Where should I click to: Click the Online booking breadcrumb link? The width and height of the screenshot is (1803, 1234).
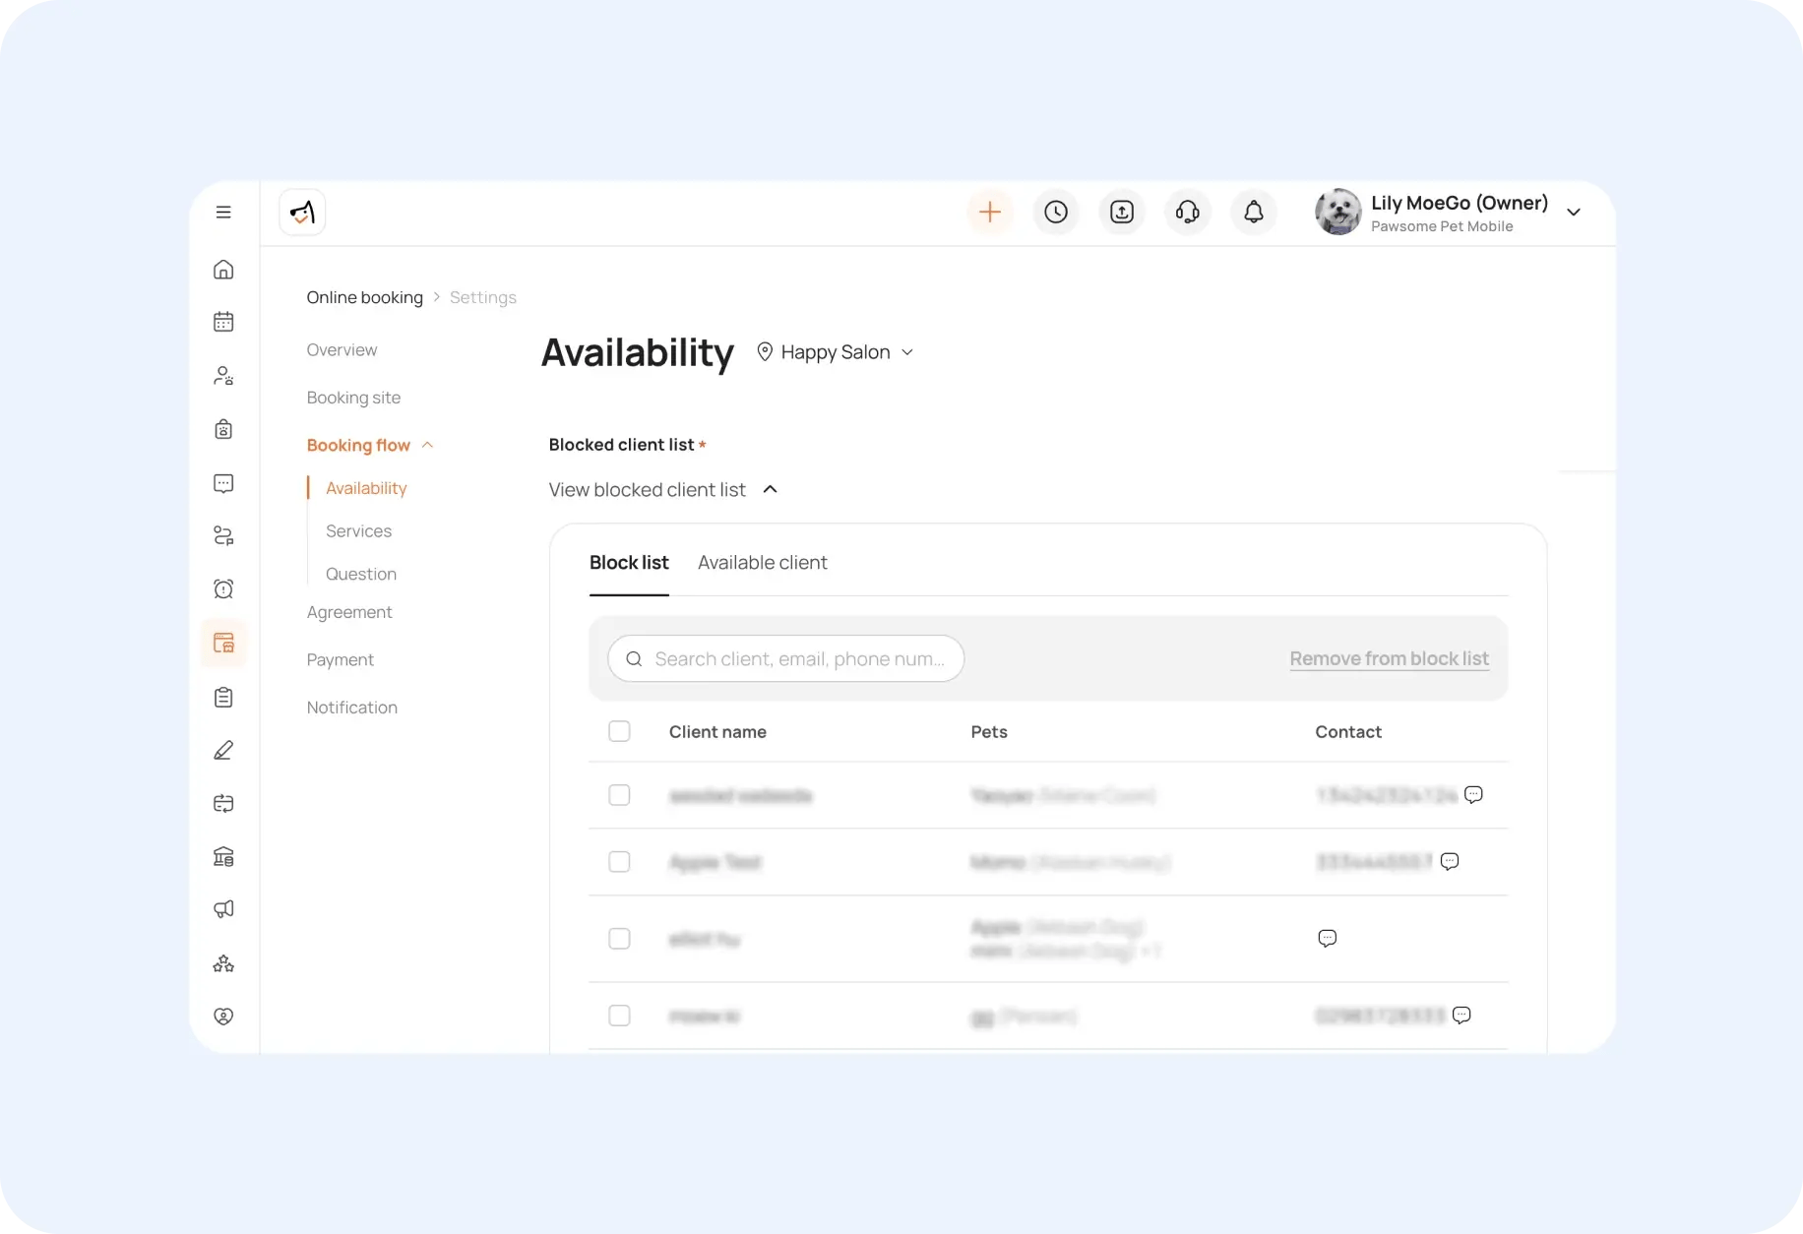tap(364, 297)
